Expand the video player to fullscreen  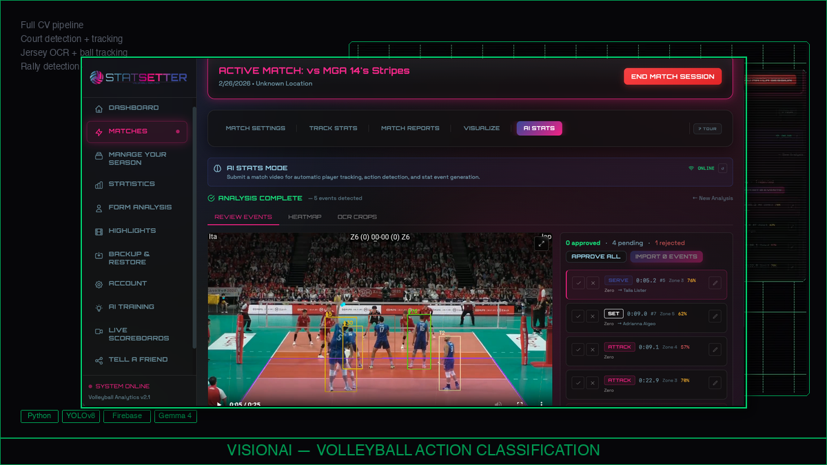(x=541, y=243)
